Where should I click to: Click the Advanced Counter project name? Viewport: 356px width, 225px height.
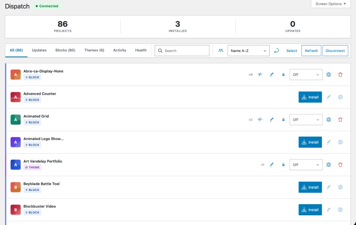(x=40, y=94)
